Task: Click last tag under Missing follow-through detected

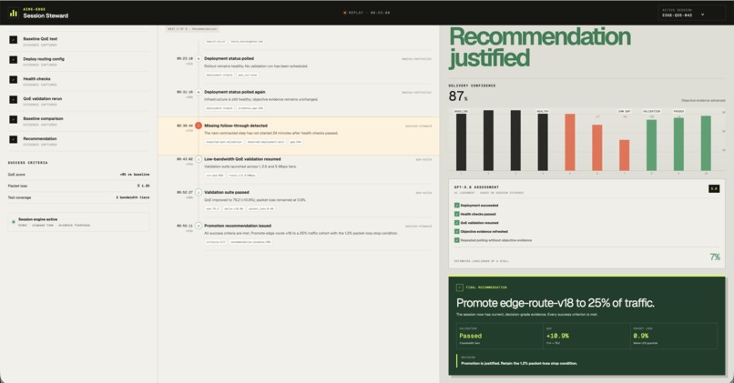Action: pos(295,142)
